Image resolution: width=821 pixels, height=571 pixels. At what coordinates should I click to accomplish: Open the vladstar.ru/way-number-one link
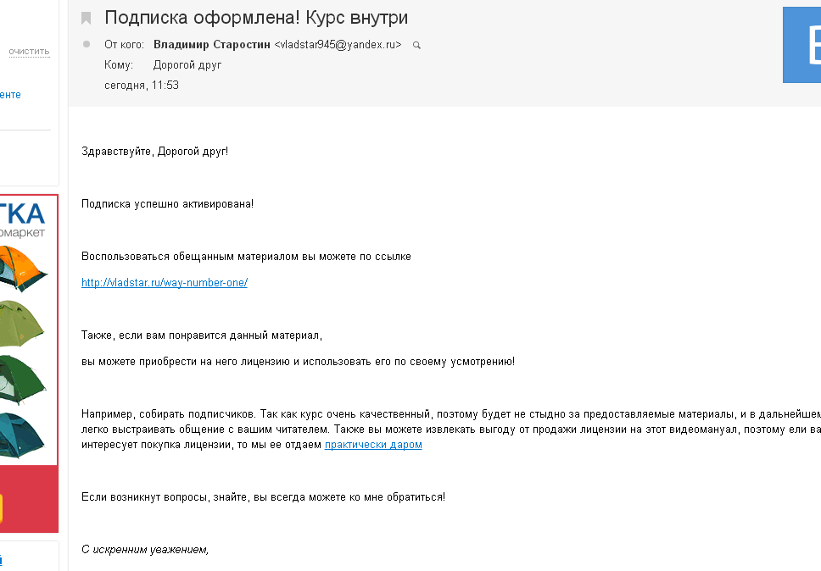pyautogui.click(x=165, y=283)
